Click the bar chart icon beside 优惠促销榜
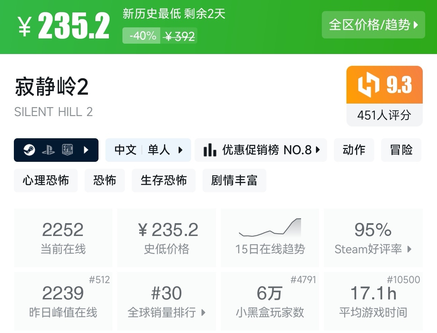437x333 pixels. pos(210,150)
